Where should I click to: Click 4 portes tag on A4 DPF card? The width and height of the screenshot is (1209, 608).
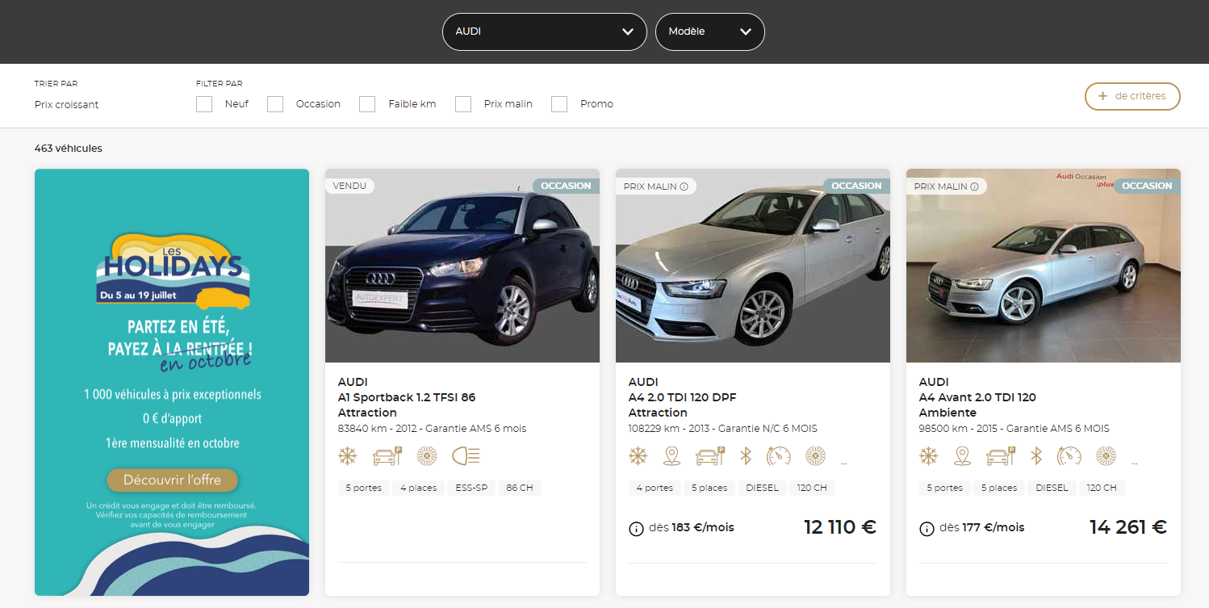pos(655,488)
